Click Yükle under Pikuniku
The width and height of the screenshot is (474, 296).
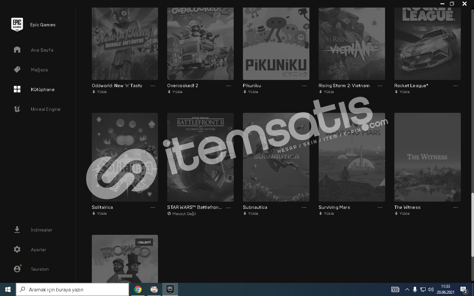tap(250, 92)
